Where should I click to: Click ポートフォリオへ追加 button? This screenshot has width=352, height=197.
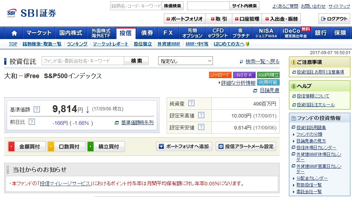click(x=184, y=146)
